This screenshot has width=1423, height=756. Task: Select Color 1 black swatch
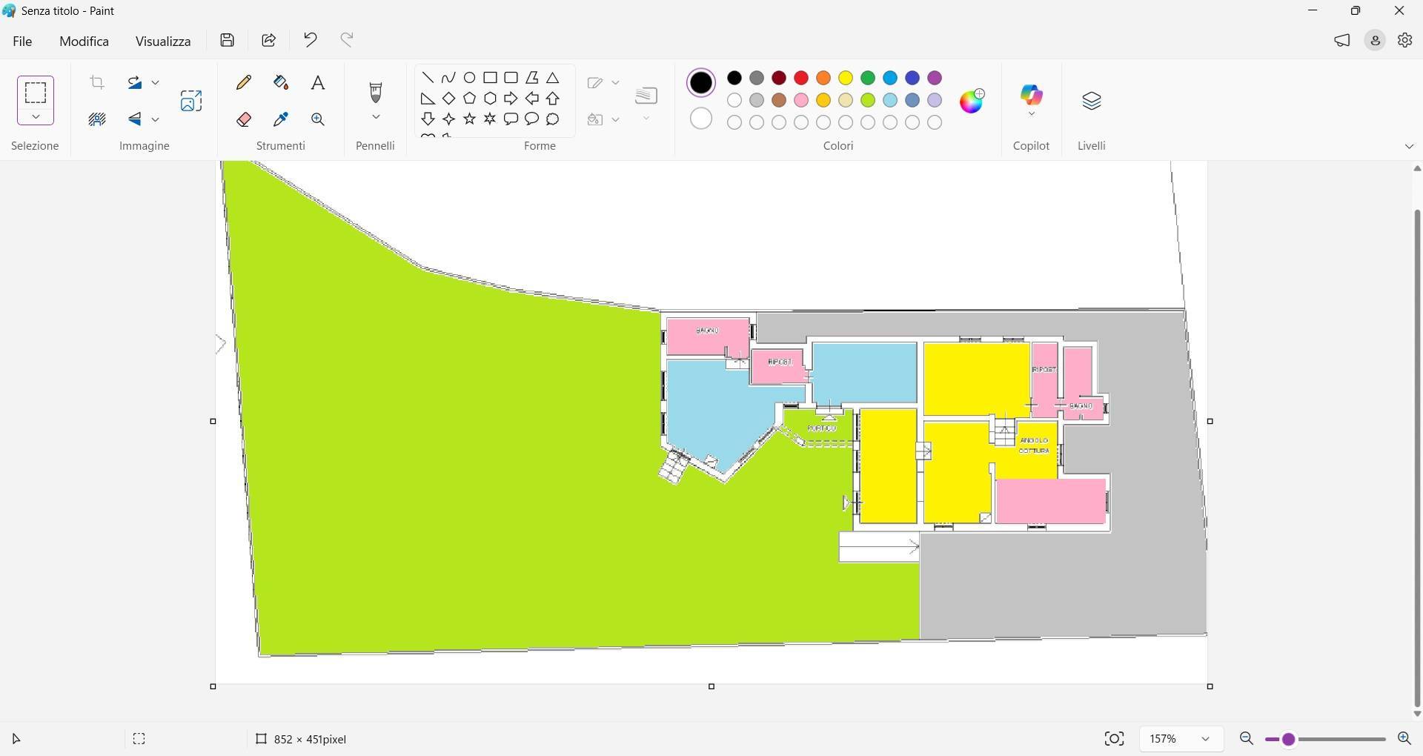coord(701,83)
